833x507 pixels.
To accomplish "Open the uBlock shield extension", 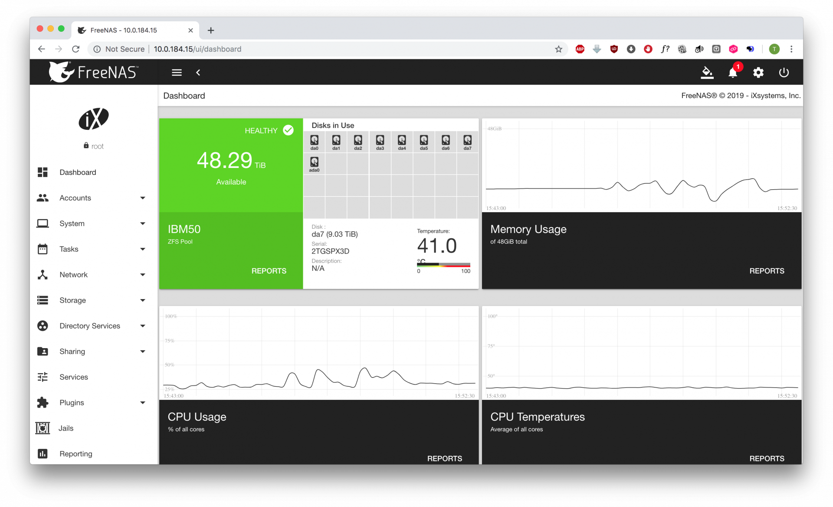I will 614,49.
